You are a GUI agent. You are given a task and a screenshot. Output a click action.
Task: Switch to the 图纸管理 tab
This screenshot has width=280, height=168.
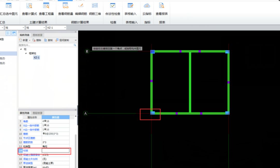point(37,35)
